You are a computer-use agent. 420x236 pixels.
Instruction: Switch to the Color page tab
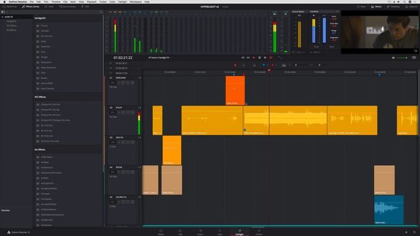point(220,232)
